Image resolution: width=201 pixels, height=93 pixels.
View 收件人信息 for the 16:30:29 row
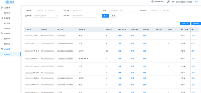[120, 85]
